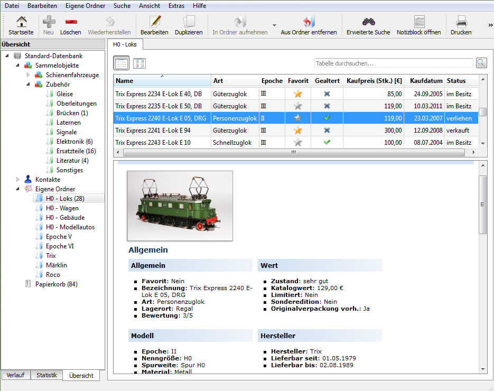
Task: Collapse the Zubehör tree node
Action: pos(28,85)
